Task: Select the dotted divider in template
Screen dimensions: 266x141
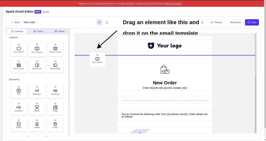Action: pyautogui.click(x=165, y=100)
